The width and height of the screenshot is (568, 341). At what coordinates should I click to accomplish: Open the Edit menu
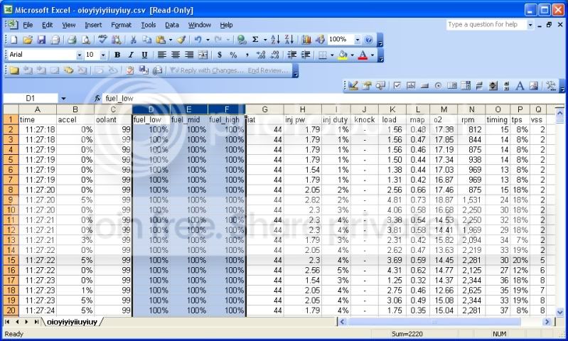coord(48,25)
